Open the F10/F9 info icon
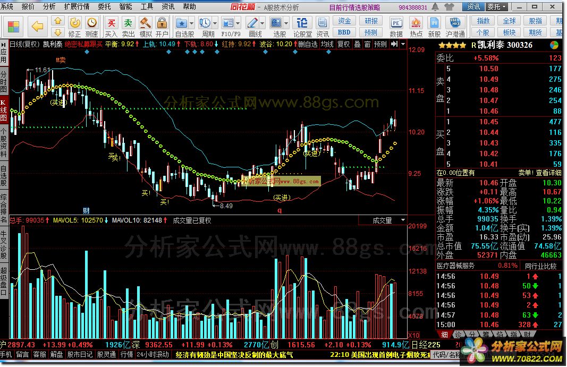567x367 pixels. pyautogui.click(x=228, y=23)
